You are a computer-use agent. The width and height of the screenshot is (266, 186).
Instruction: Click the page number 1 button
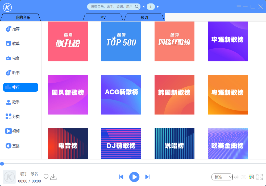coord(151,7)
